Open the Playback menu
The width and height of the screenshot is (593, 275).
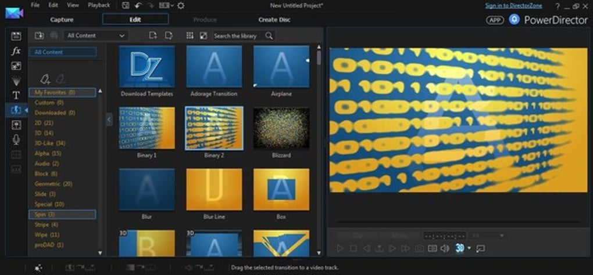(99, 5)
